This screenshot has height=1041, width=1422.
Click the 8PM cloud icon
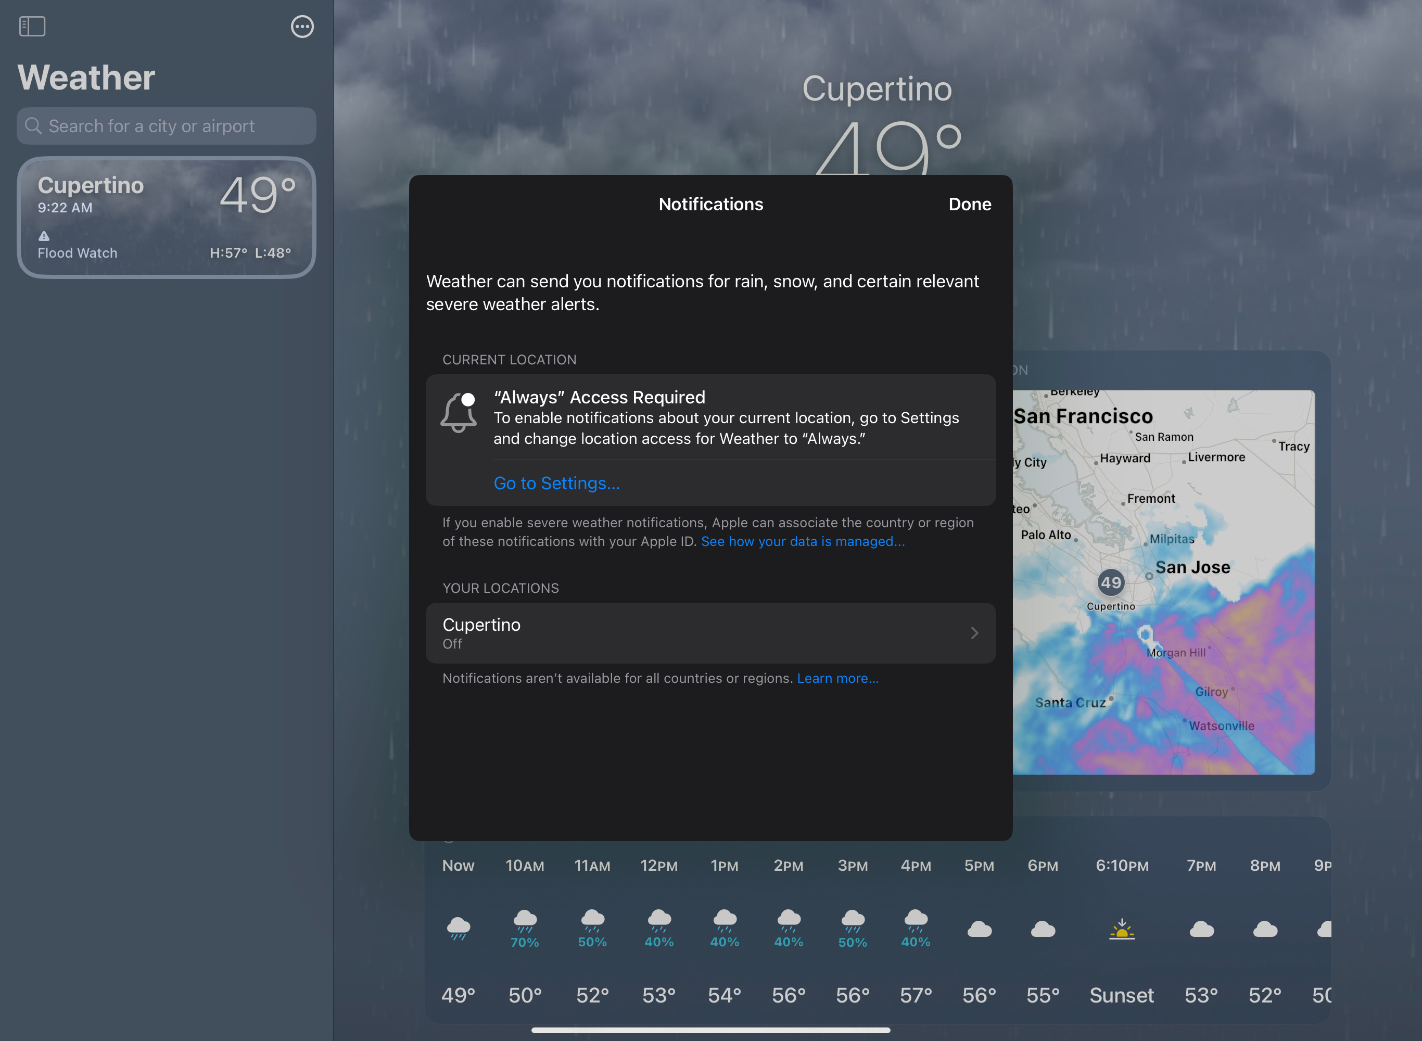pos(1265,929)
